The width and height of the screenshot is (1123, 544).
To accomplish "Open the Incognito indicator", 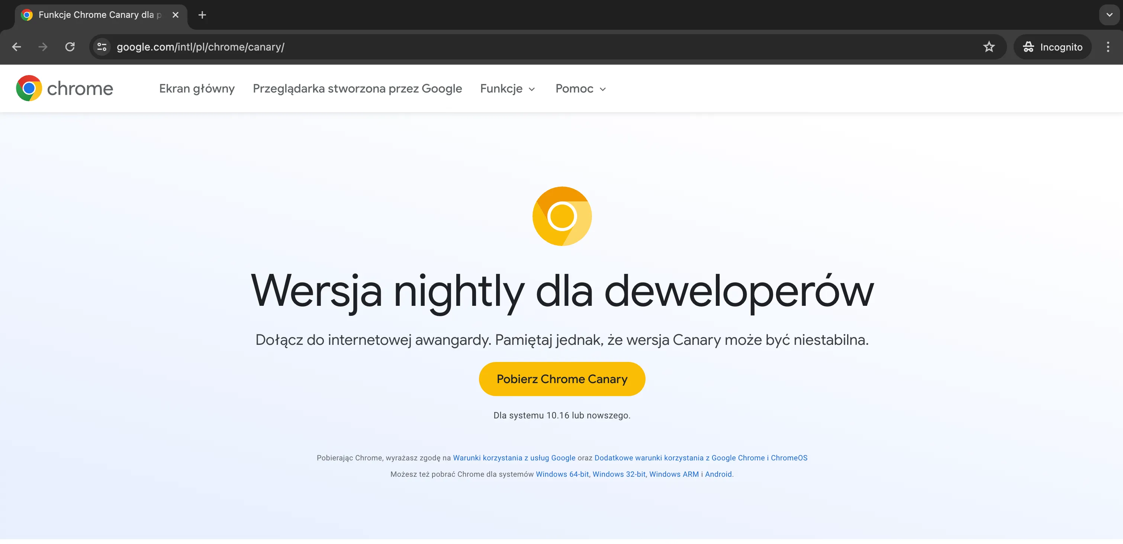I will (x=1052, y=47).
